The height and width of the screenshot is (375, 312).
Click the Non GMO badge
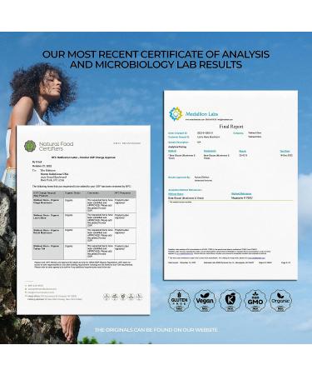coord(255,301)
